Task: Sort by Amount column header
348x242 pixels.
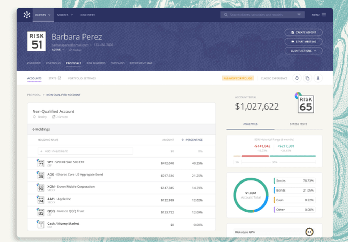Action: pos(168,140)
